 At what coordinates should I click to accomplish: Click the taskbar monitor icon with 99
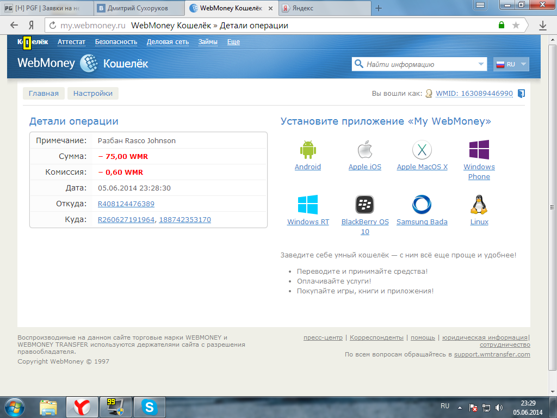(116, 407)
